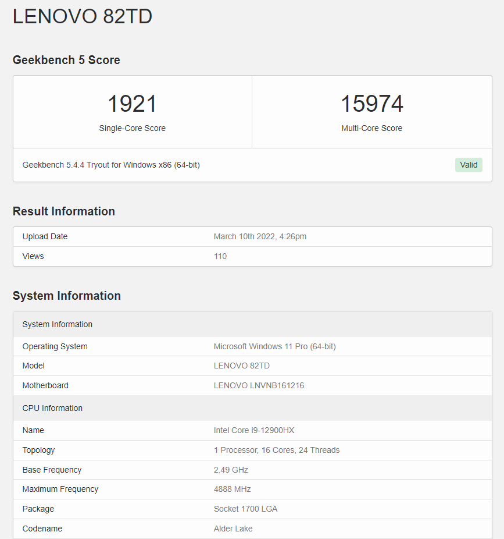Click the Geekbench 5 Score heading

tap(66, 60)
